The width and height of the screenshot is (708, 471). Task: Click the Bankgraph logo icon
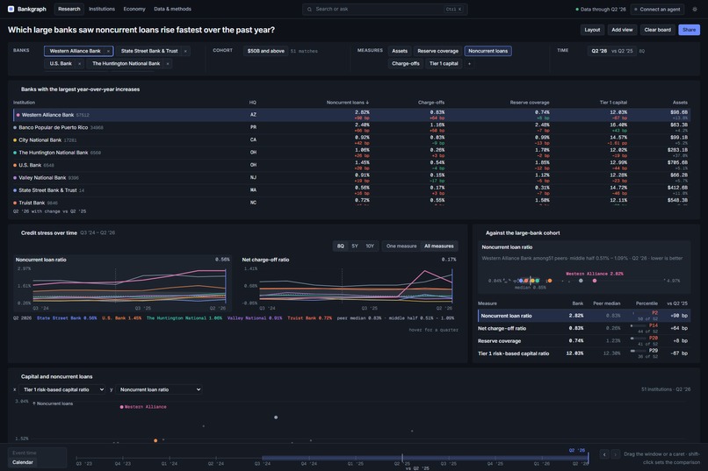[11, 9]
